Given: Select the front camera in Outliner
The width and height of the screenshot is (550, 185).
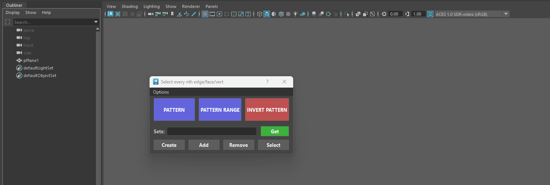Looking at the screenshot, I should coord(28,45).
